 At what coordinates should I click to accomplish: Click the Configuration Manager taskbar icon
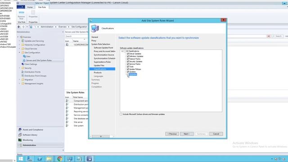[x=89, y=159]
